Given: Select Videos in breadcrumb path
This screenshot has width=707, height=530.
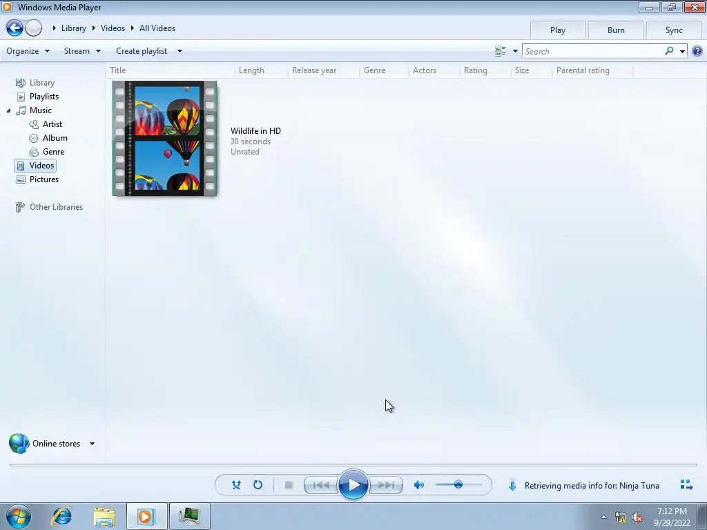Looking at the screenshot, I should 113,28.
